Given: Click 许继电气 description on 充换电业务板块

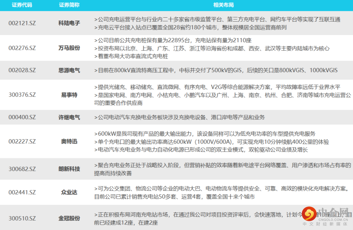Looking at the screenshot, I should pyautogui.click(x=179, y=117).
